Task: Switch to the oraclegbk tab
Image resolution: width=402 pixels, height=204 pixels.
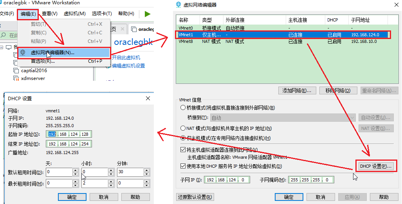Action: click(142, 29)
